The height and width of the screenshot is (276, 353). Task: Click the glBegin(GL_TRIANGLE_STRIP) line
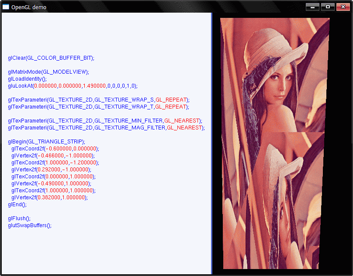tap(47, 142)
